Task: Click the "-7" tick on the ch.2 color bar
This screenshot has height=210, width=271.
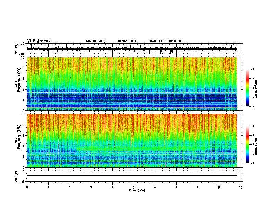Action: (x=252, y=163)
